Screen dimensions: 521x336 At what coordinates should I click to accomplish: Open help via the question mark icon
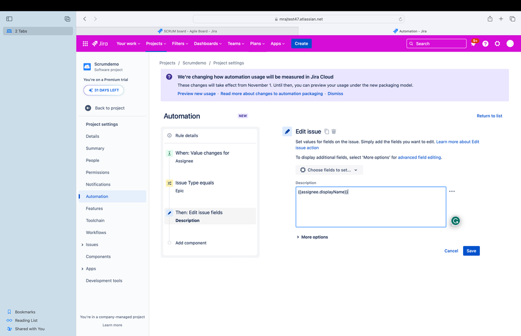pyautogui.click(x=485, y=44)
